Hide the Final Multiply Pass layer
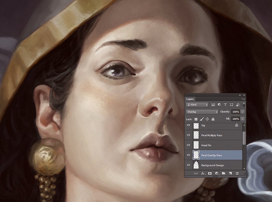The height and width of the screenshot is (202, 272). coord(188,135)
